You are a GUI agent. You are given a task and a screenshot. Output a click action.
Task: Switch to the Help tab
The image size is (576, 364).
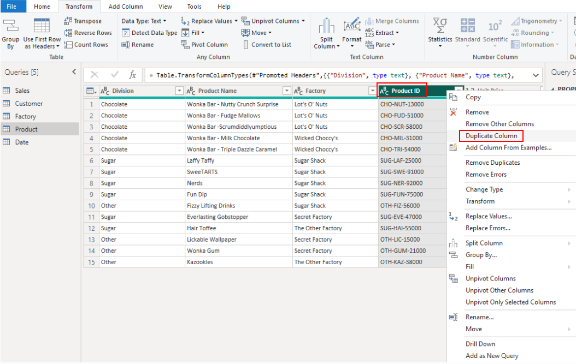pos(224,6)
